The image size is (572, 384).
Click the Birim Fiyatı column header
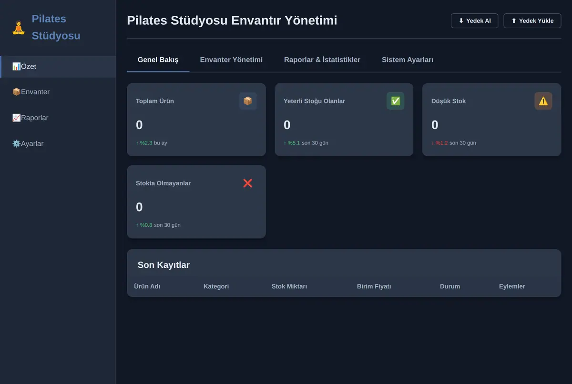point(374,286)
